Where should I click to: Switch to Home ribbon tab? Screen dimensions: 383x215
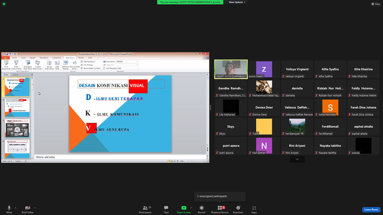[14, 58]
